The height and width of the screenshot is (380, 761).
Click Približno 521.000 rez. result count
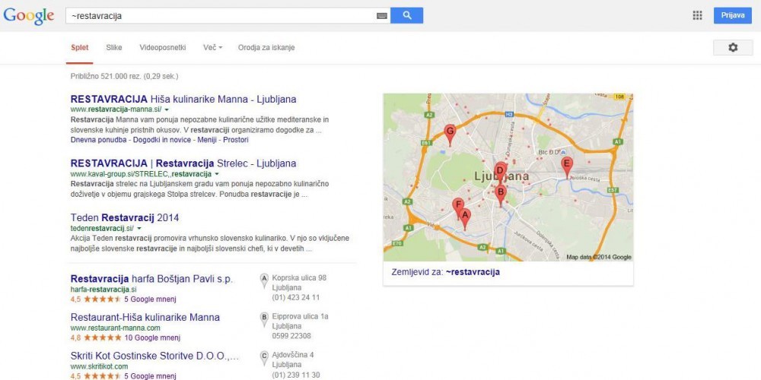[x=124, y=76]
